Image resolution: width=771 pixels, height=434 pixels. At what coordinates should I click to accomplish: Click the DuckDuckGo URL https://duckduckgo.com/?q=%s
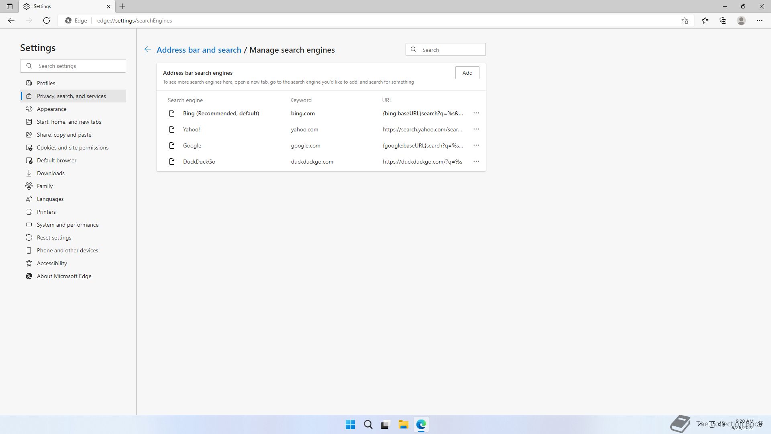422,162
